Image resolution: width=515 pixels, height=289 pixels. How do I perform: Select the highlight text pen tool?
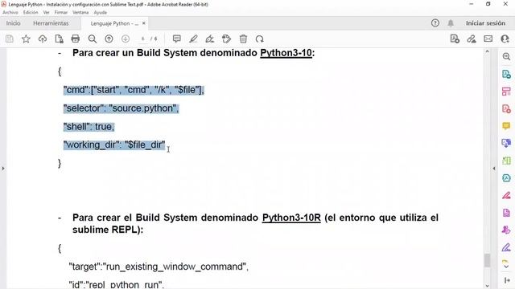pos(193,39)
